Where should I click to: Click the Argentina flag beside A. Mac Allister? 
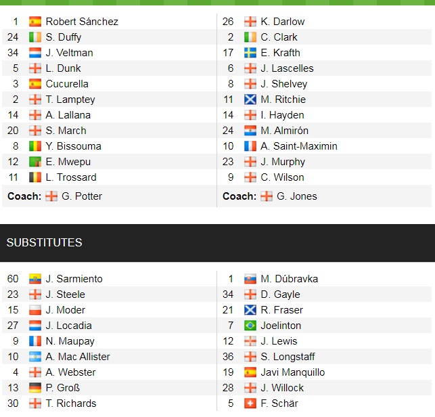pyautogui.click(x=35, y=357)
